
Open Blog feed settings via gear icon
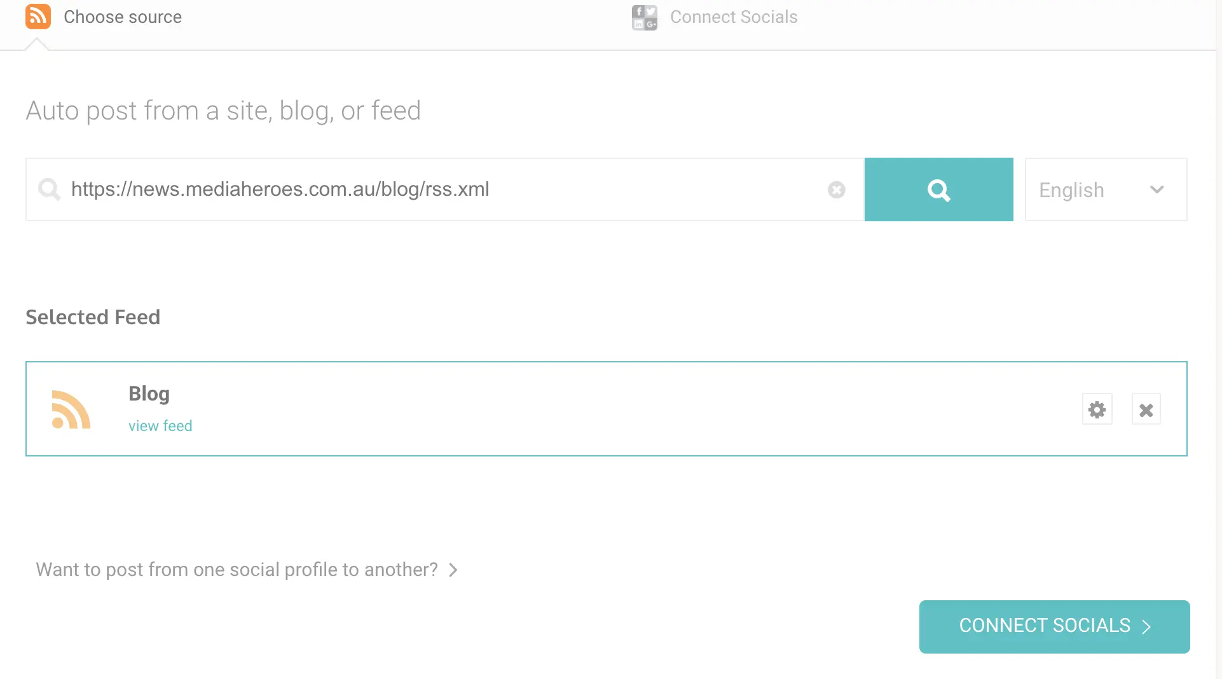(x=1097, y=409)
